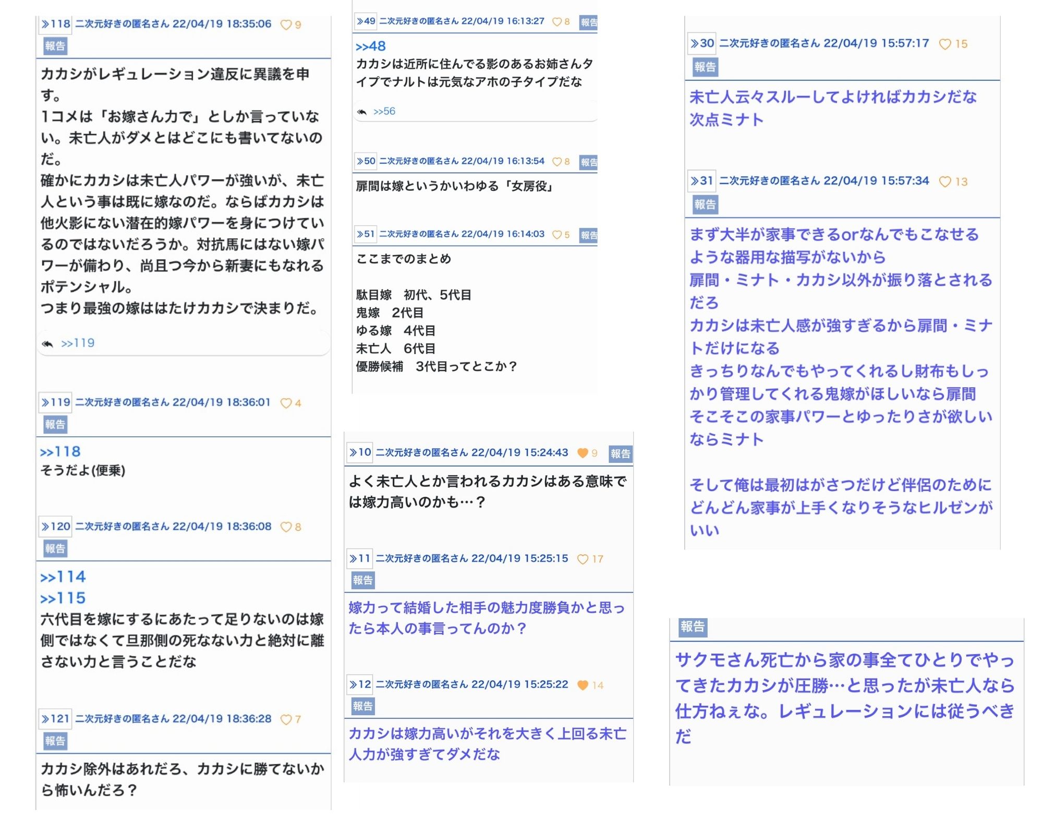Viewport: 1043px width, 834px height.
Task: Click heart icon on comment 50
Action: pos(557,162)
